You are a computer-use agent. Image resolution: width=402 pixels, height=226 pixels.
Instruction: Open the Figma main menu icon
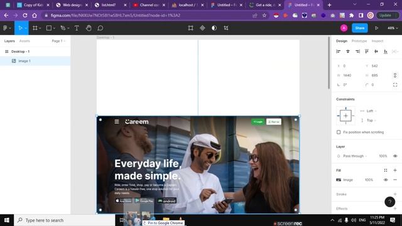click(5, 28)
